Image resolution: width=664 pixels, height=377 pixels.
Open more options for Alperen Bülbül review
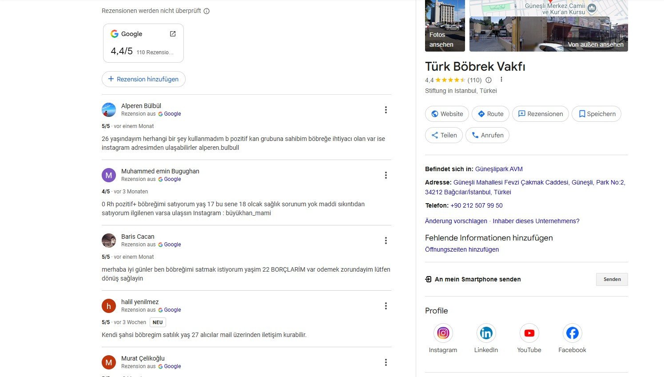point(386,110)
